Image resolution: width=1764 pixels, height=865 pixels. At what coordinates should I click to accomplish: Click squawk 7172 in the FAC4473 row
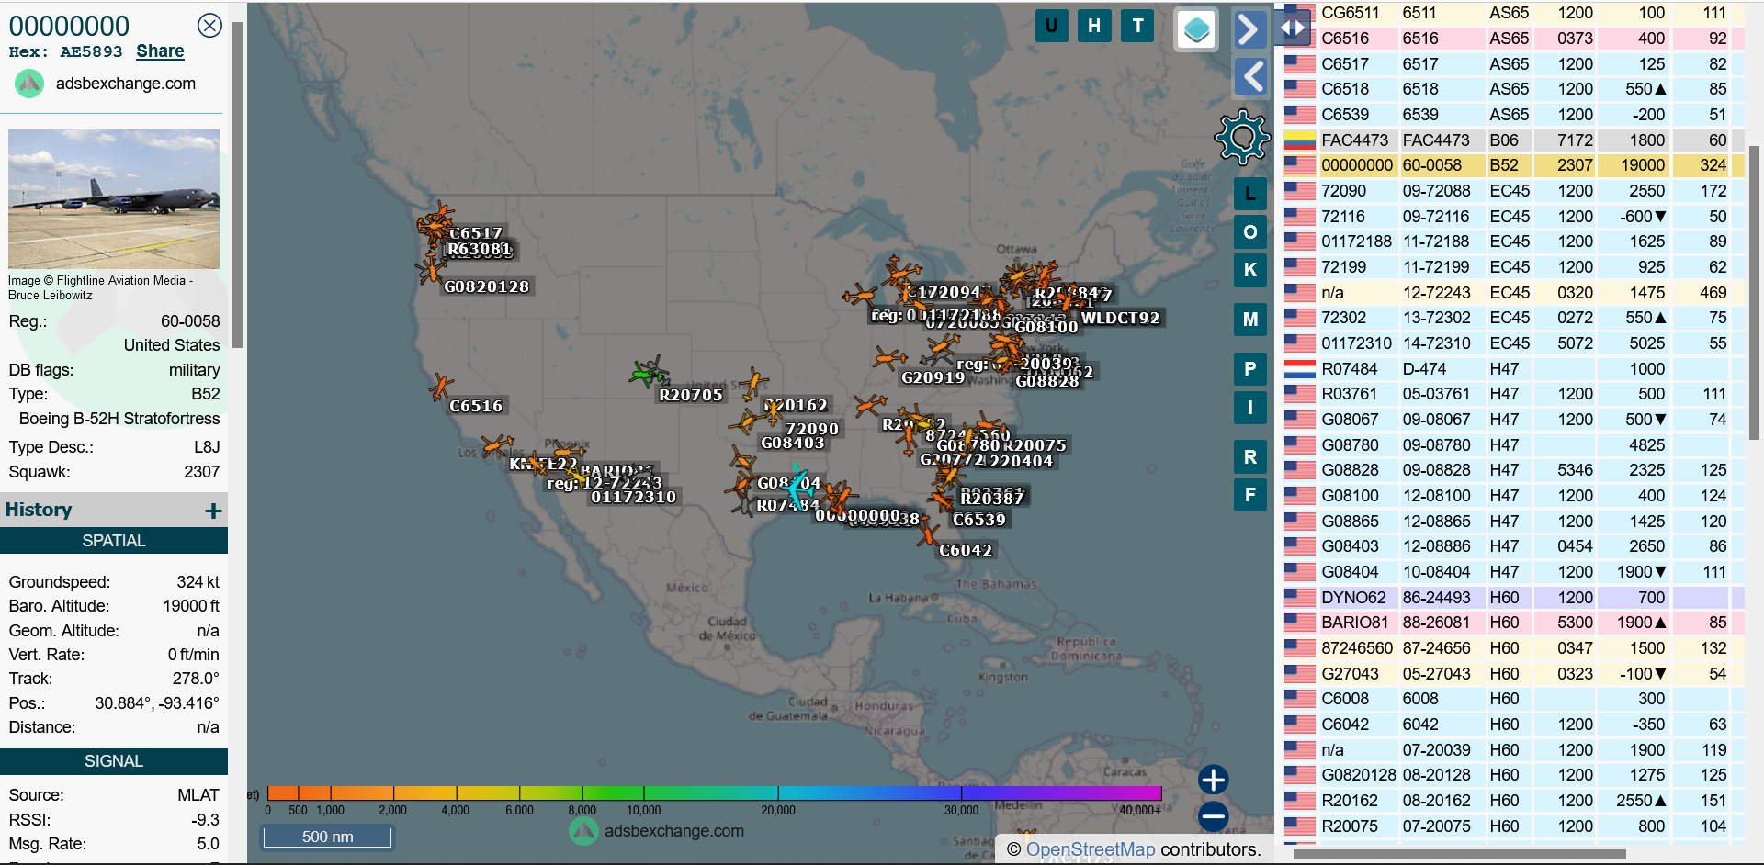point(1575,140)
